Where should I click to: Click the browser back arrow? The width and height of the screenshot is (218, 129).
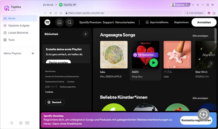(45, 13)
